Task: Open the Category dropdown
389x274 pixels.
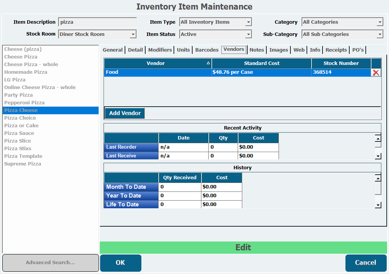Action: coord(379,22)
